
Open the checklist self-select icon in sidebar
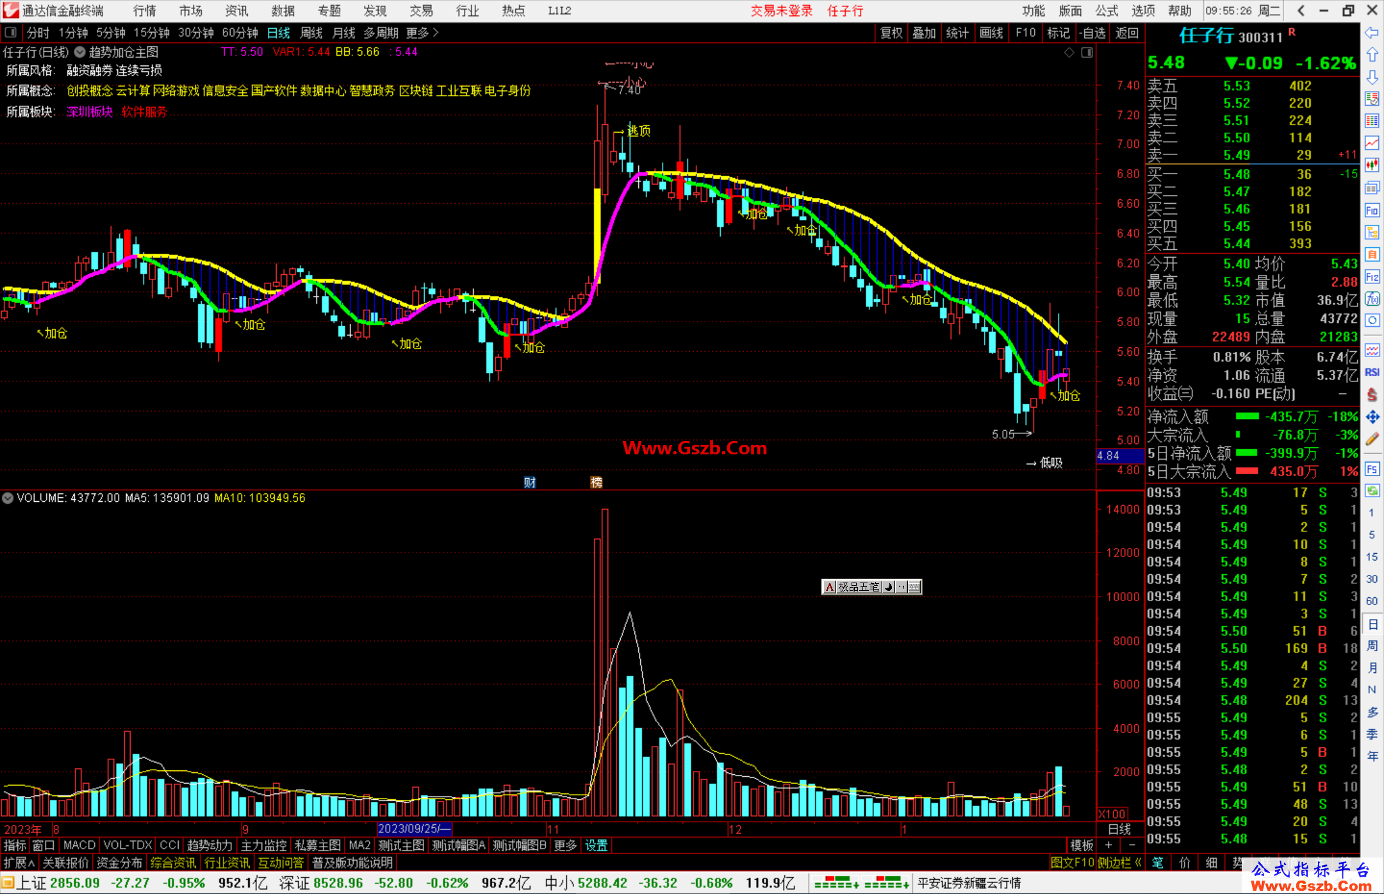(1372, 99)
